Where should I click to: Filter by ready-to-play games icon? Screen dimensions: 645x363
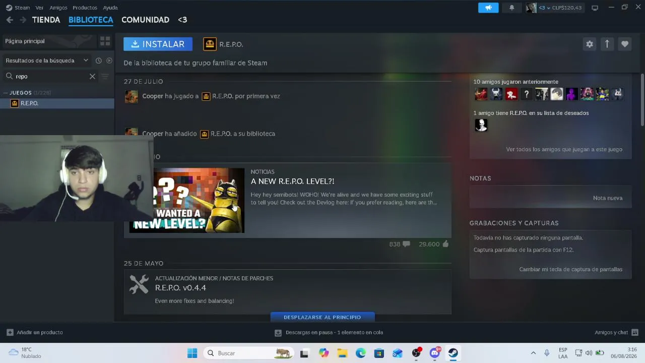point(109,60)
